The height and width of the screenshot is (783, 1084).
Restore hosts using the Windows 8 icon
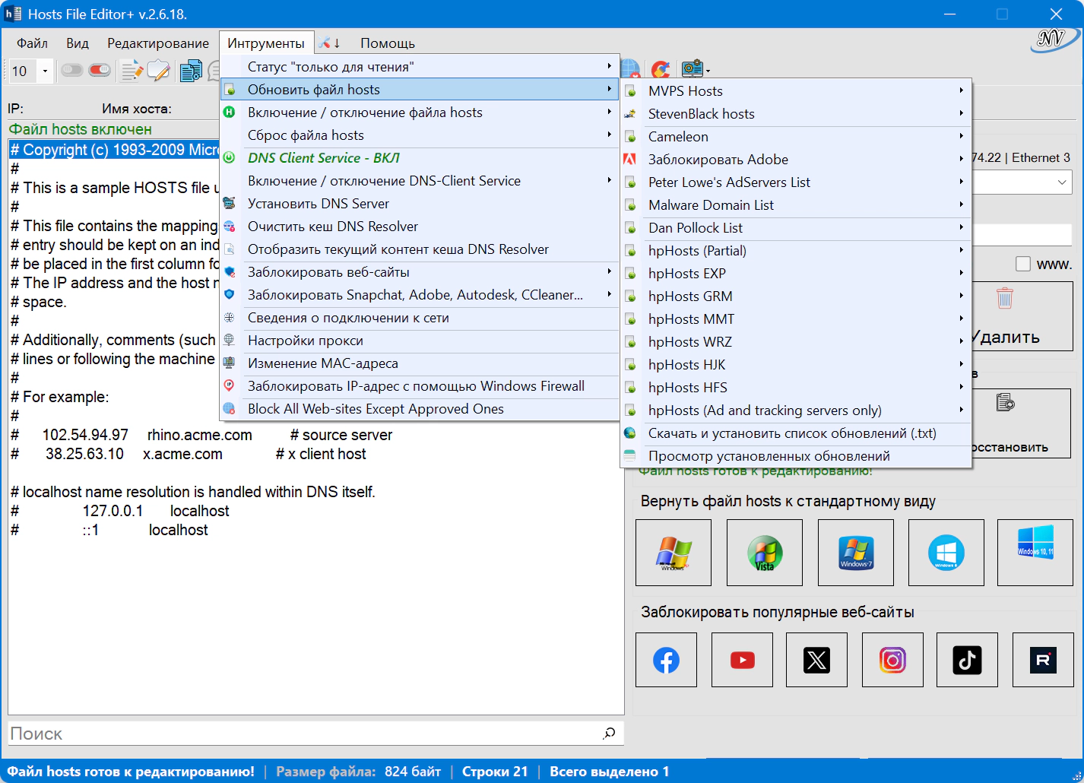tap(946, 553)
